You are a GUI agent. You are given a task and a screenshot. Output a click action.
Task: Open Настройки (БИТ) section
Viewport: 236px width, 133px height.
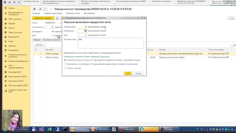[x=15, y=72]
